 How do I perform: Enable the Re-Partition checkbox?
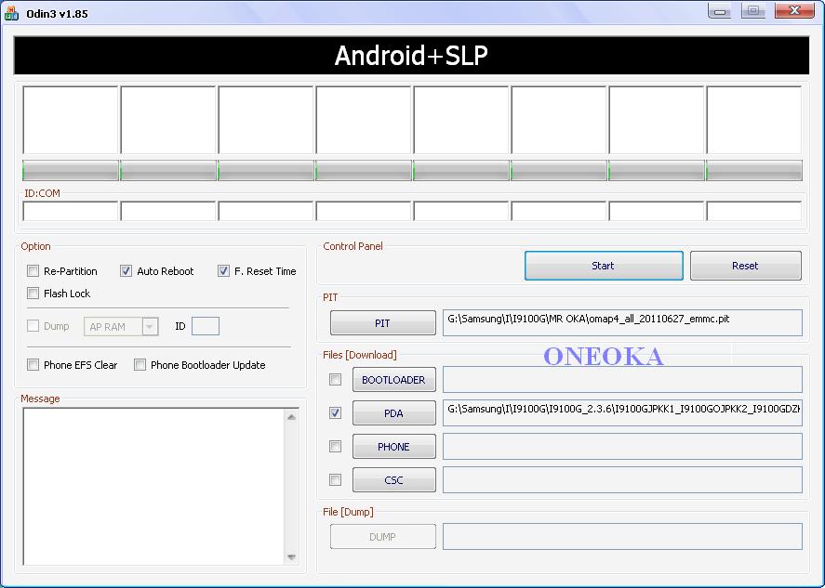click(33, 271)
